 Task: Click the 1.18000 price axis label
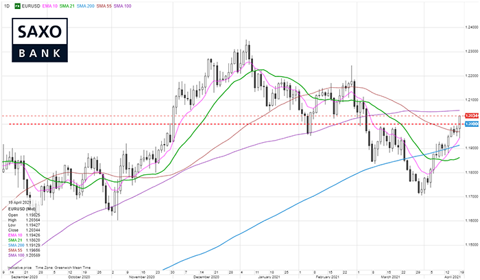tap(472, 172)
